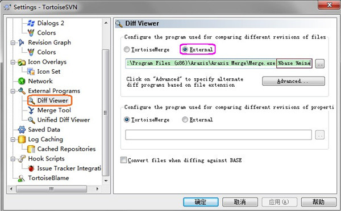Select TortoiseMerge radio for file diffs
Viewport: 341px width, 211px height.
click(127, 49)
